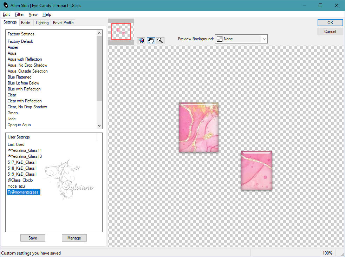Switch to the Basic tab
Screen dimensions: 345x257
pos(26,23)
